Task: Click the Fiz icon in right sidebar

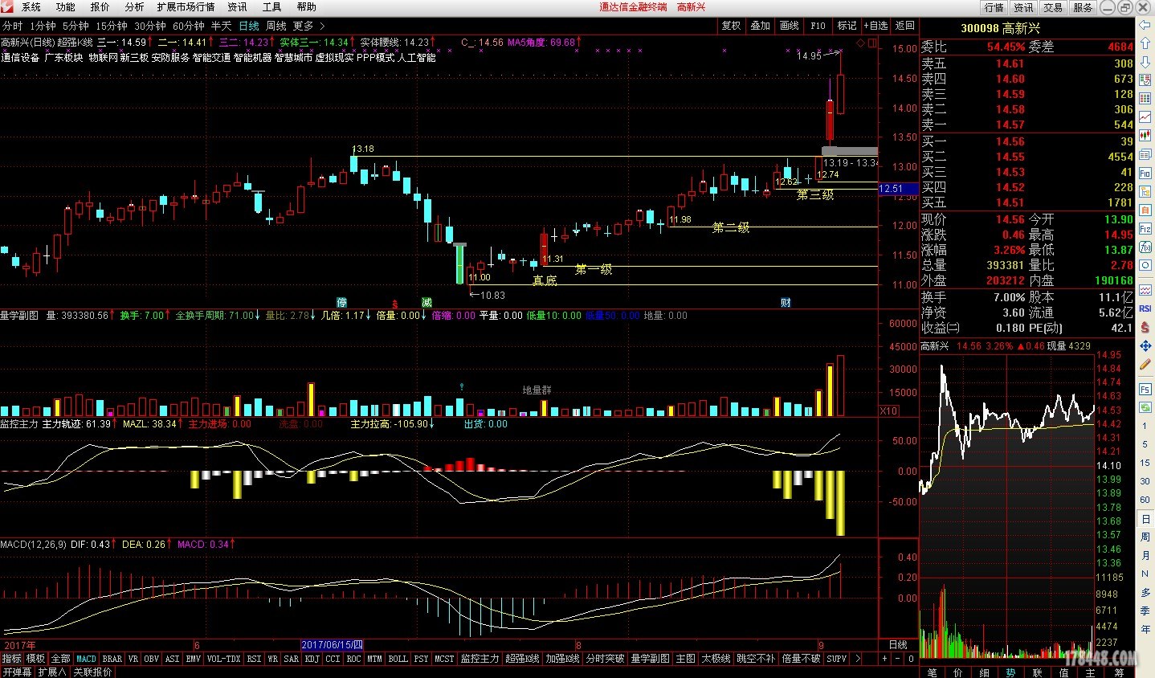Action: click(x=1145, y=229)
